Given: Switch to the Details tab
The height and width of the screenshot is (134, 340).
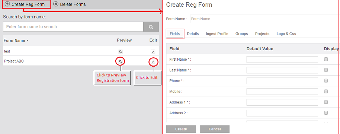Looking at the screenshot, I should 193,34.
